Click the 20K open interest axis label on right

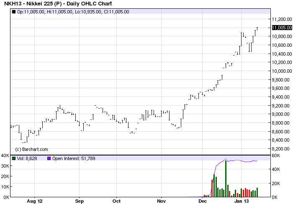[276, 183]
